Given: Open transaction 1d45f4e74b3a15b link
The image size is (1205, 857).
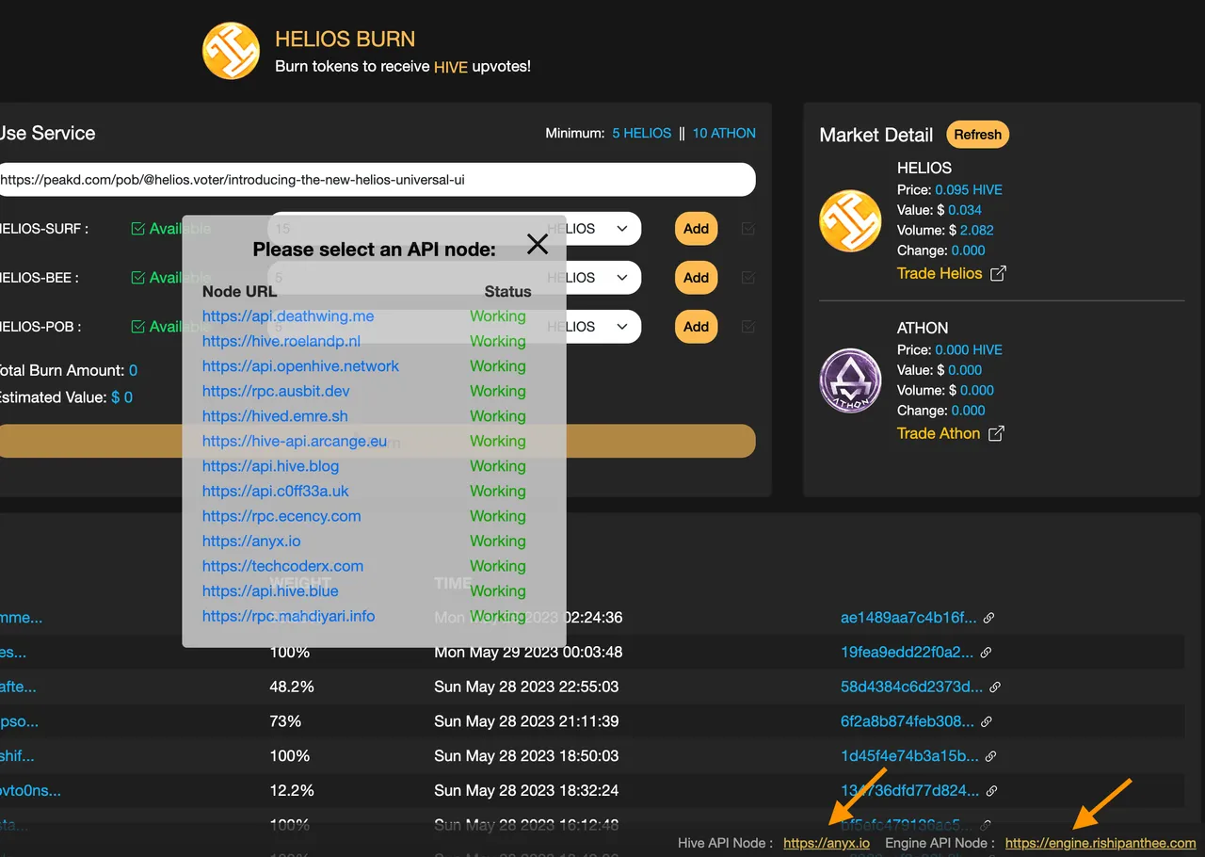Looking at the screenshot, I should [x=909, y=755].
